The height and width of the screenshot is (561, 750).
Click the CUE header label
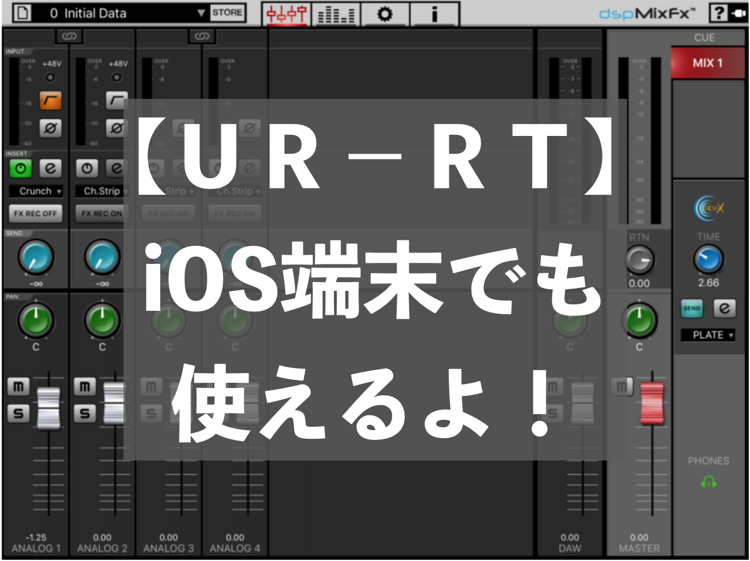704,38
